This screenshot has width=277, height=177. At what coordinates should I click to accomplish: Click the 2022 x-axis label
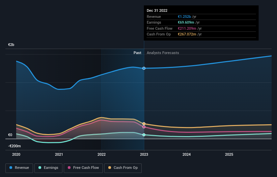click(x=102, y=154)
